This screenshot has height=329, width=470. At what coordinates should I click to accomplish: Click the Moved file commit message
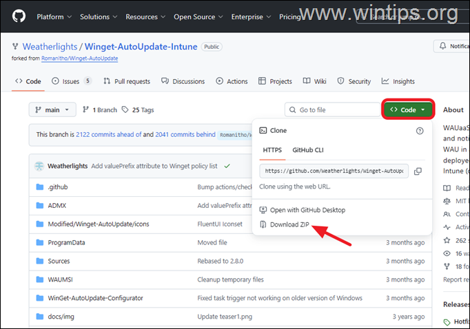point(212,243)
